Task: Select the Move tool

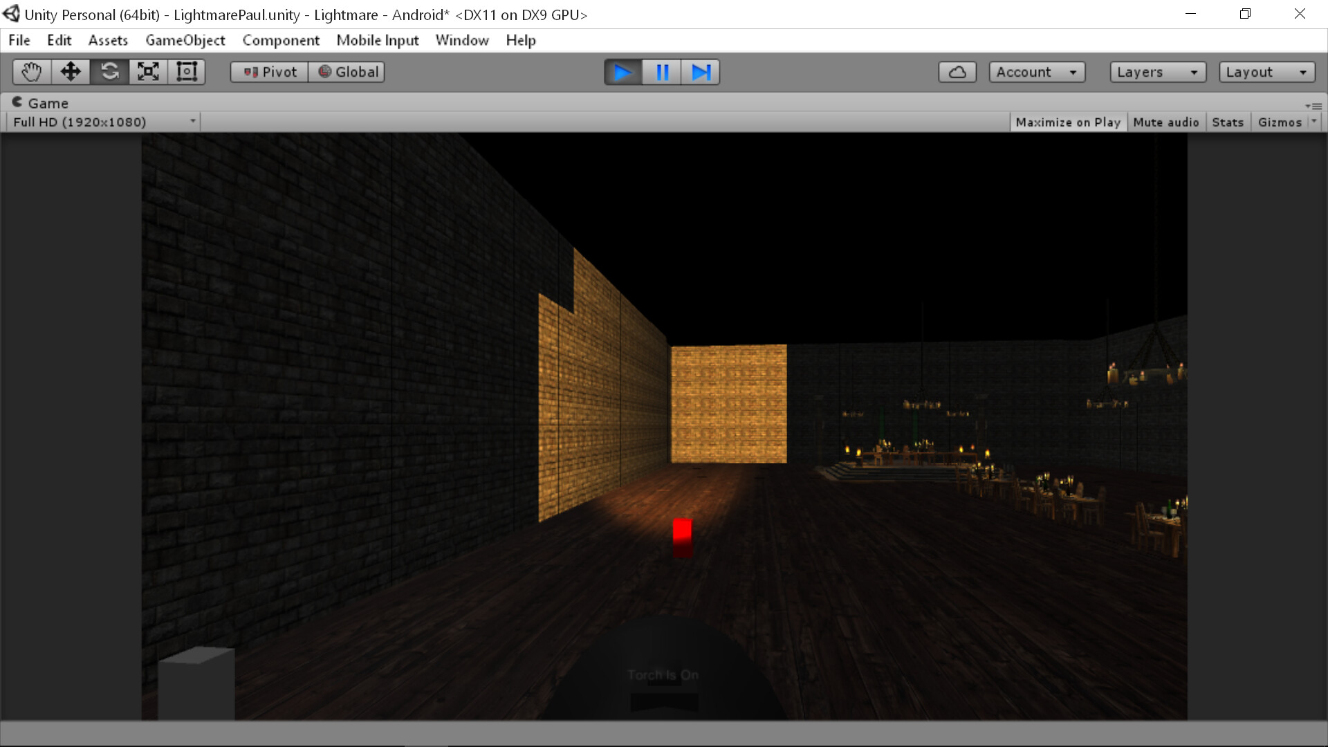Action: pyautogui.click(x=70, y=71)
